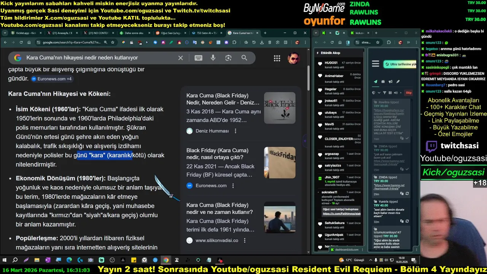Skip the current alert with Skip button
Image resolution: width=487 pixels, height=274 pixels.
click(x=409, y=92)
